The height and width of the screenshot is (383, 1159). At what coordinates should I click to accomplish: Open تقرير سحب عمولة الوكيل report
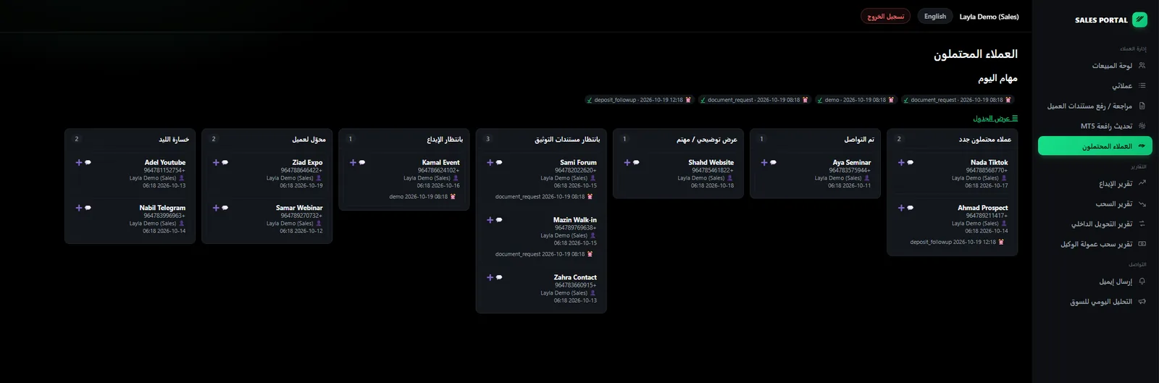[1095, 244]
